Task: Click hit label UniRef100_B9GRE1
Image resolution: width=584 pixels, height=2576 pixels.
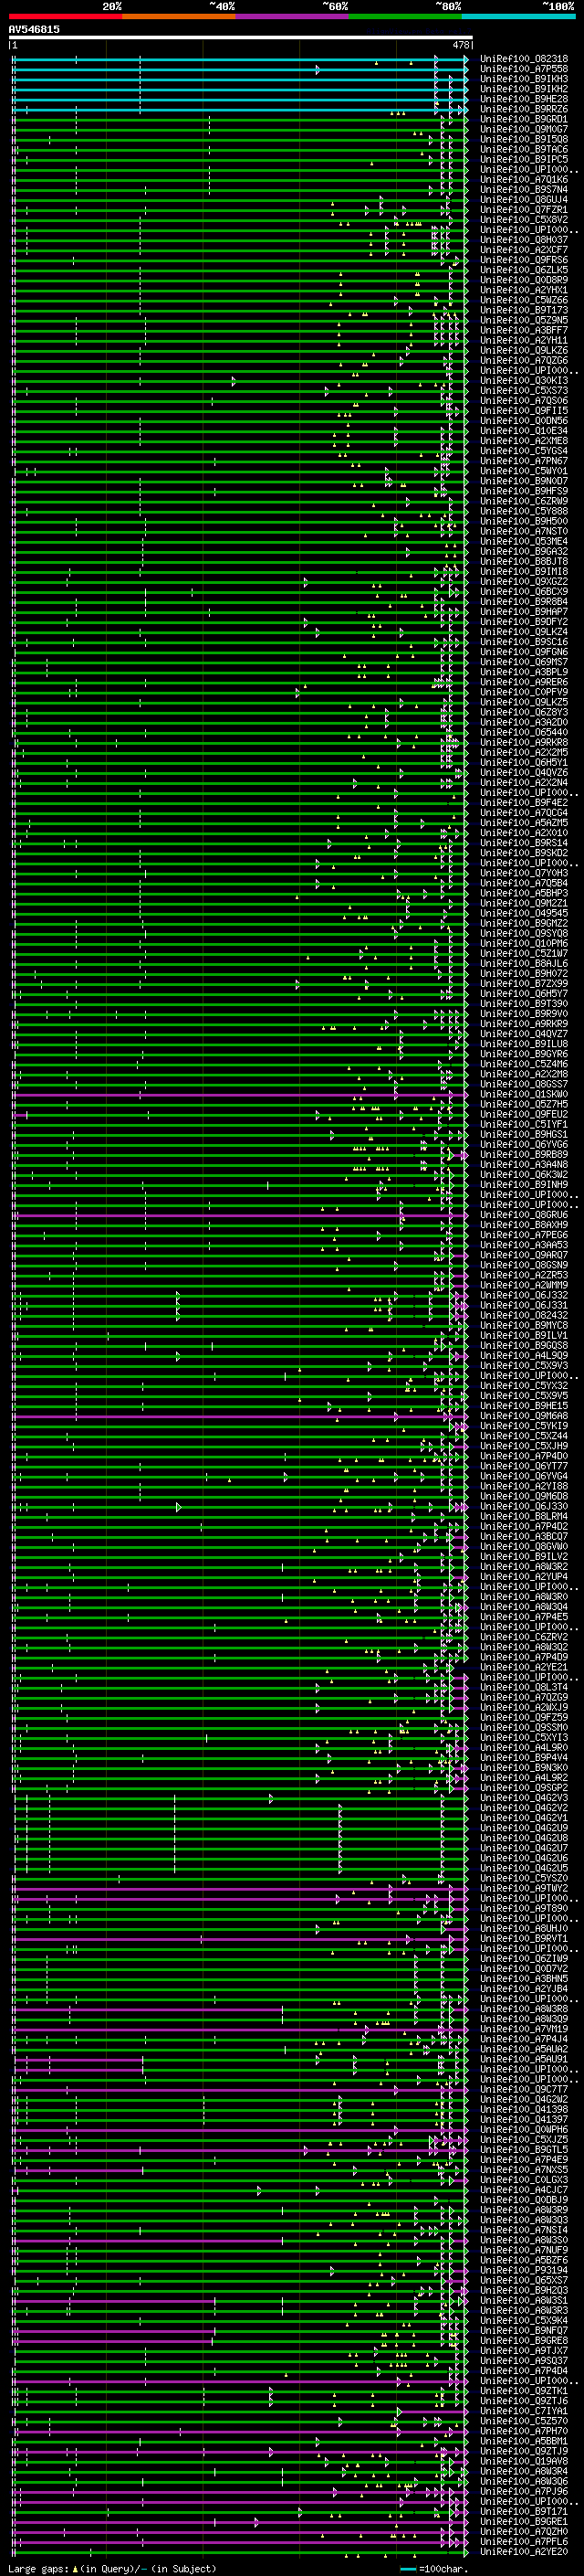Action: 524,2521
